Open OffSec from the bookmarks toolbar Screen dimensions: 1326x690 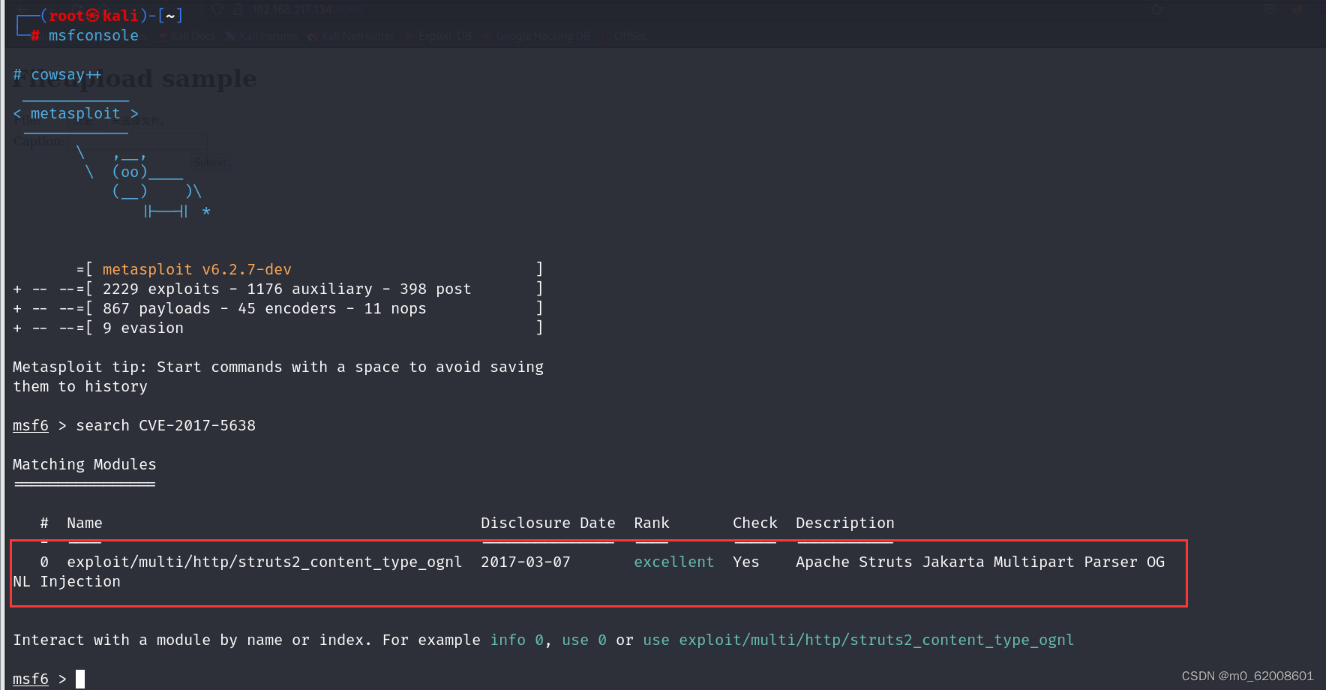(x=624, y=35)
